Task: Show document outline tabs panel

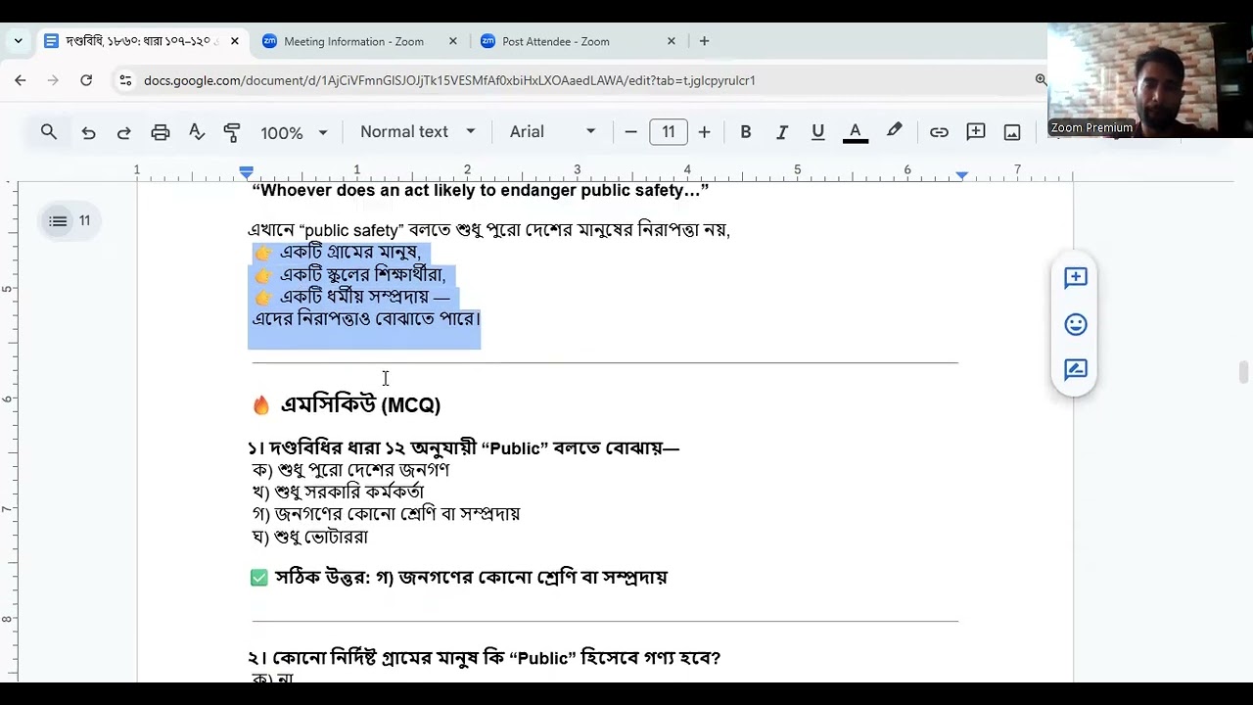Action: 59,221
